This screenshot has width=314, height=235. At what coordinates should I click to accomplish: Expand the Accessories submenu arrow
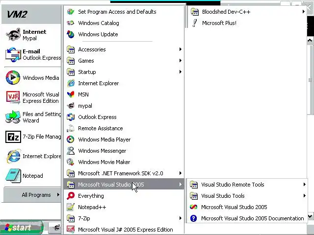click(x=181, y=49)
